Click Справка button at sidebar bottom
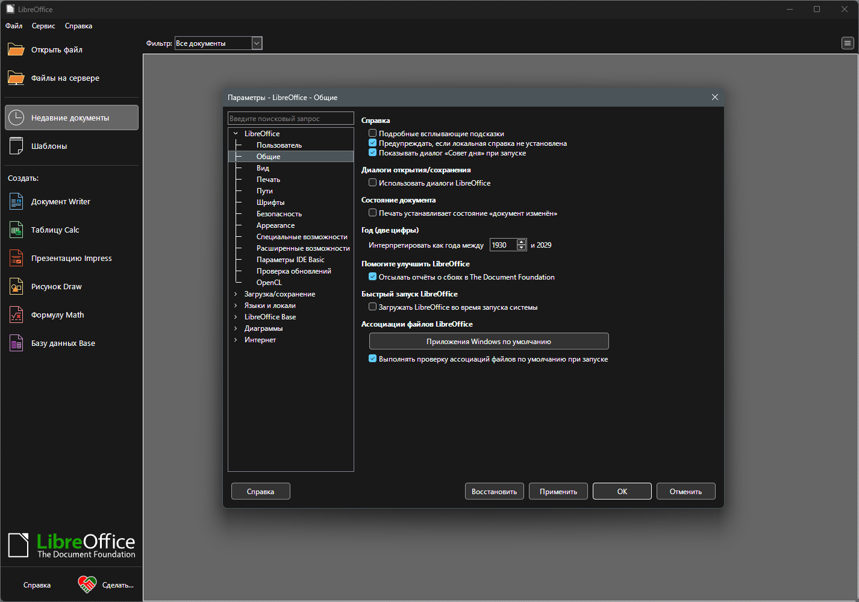Screen dimensions: 859x602 (37, 585)
